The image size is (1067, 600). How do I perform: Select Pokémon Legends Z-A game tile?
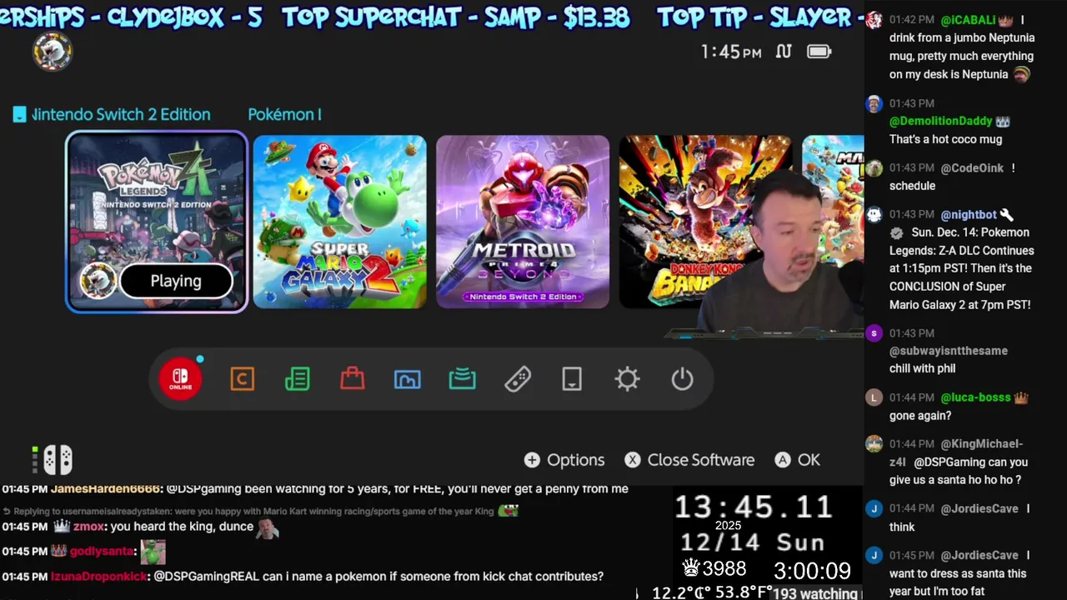pos(157,222)
